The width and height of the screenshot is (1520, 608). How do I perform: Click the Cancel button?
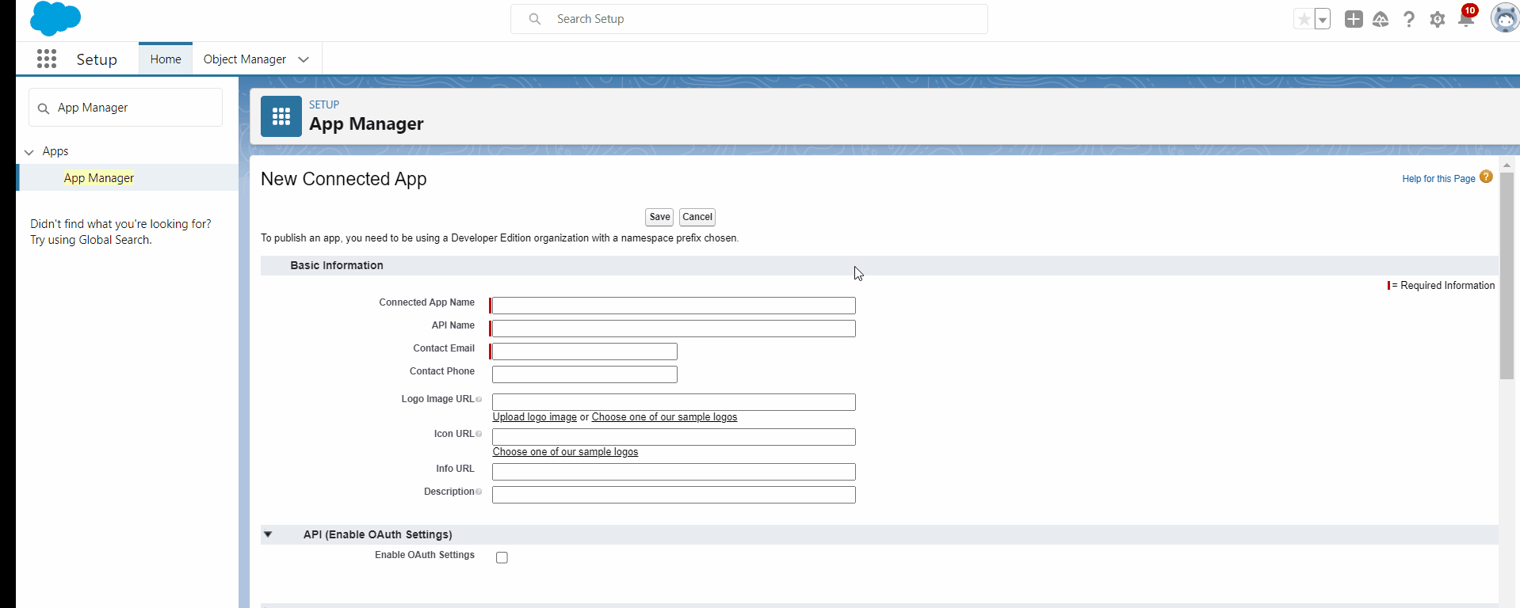pos(697,217)
